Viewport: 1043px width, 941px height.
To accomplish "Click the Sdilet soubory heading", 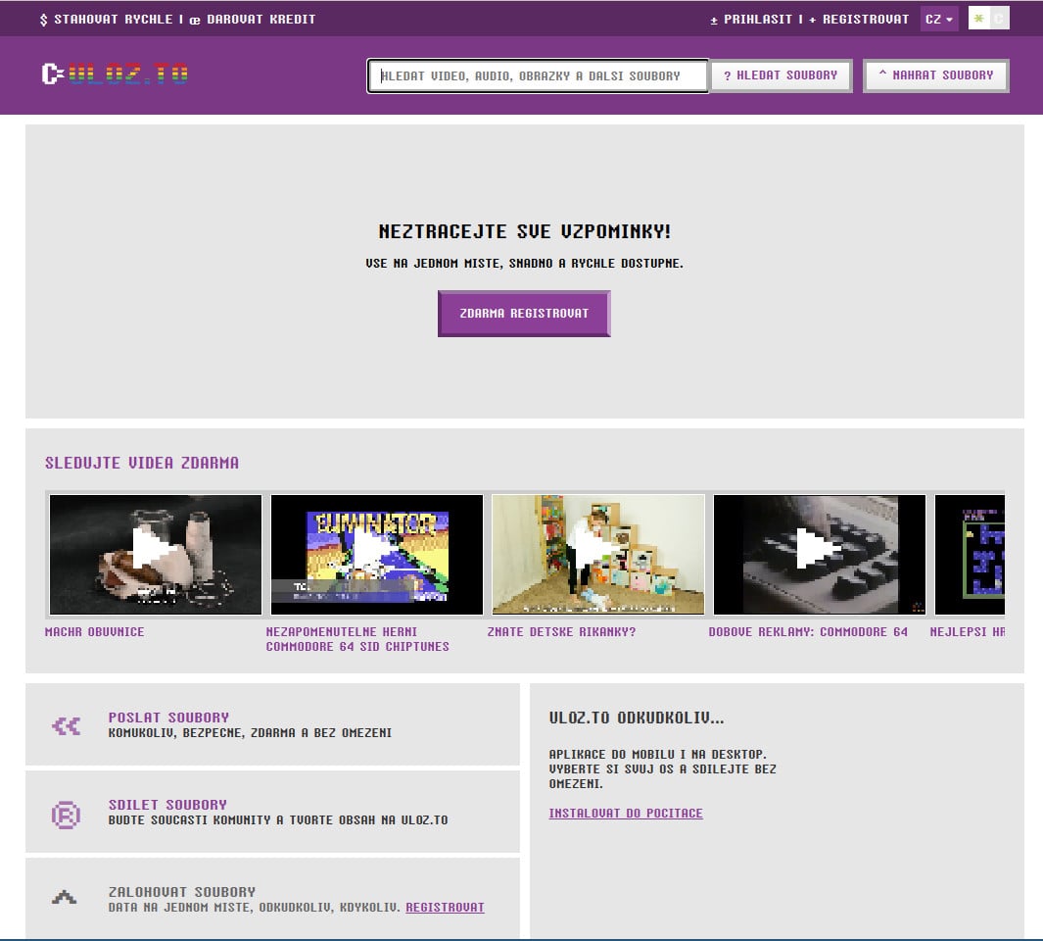I will [167, 805].
